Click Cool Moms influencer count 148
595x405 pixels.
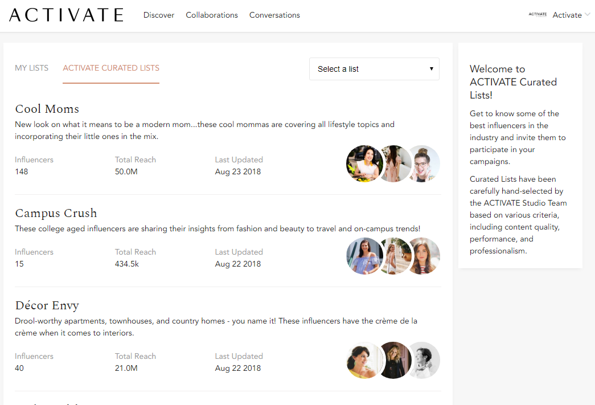[21, 171]
